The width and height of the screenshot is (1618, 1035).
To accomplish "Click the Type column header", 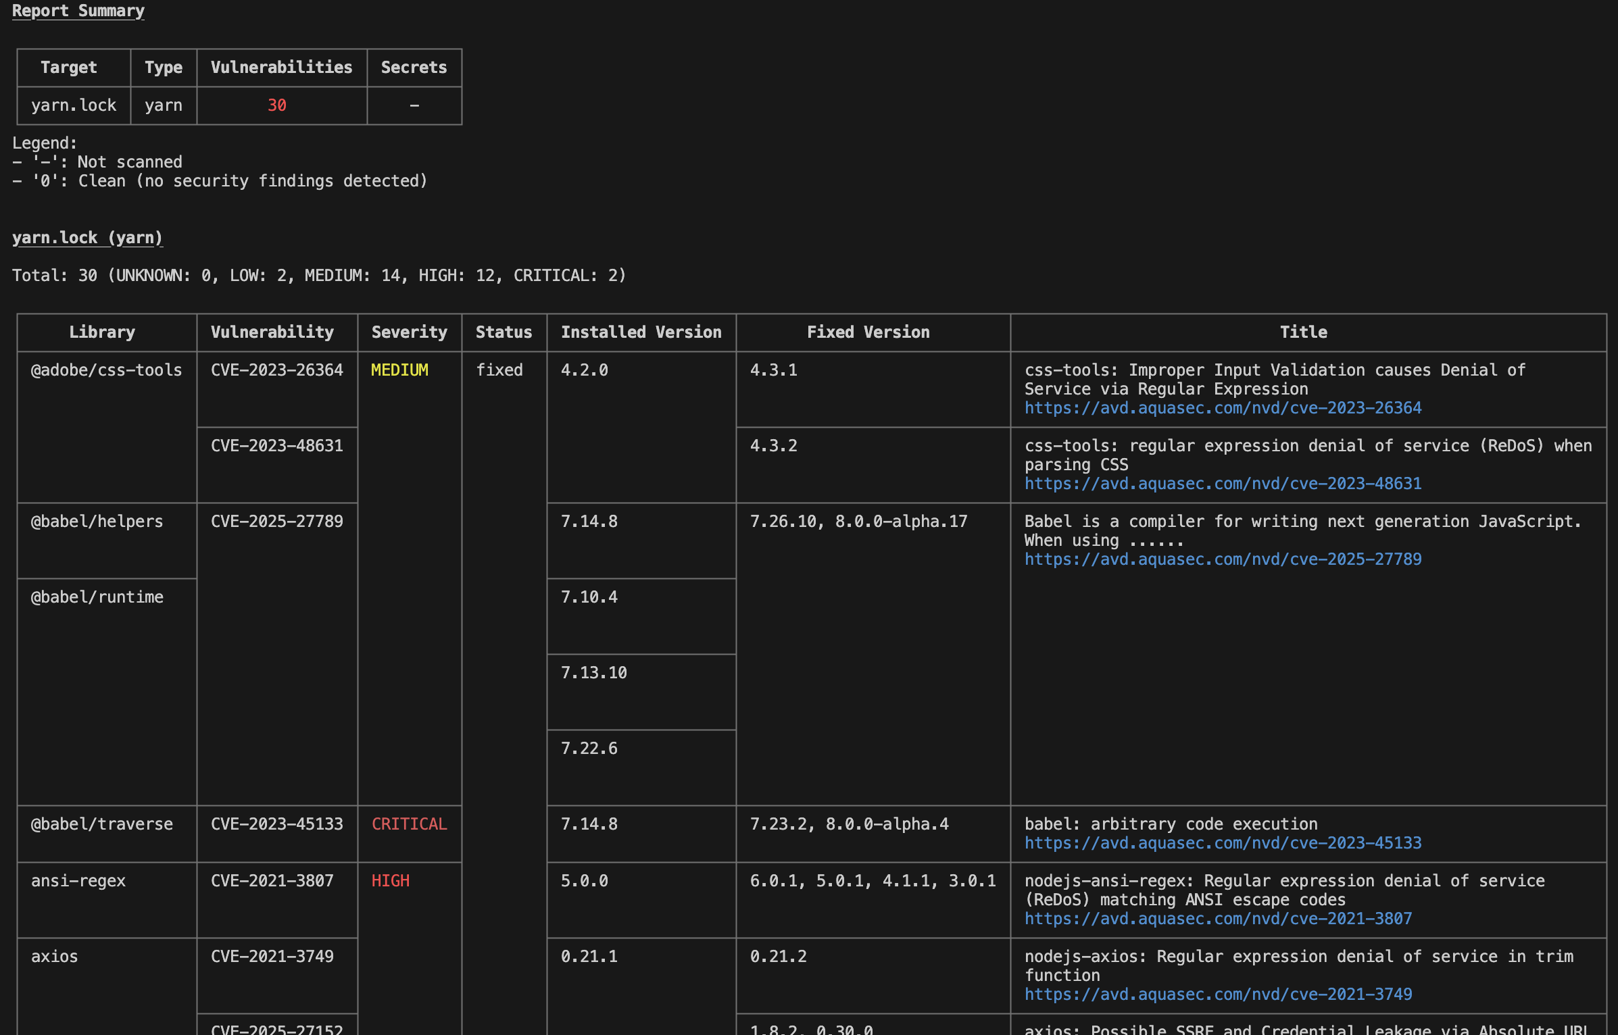I will (x=164, y=68).
